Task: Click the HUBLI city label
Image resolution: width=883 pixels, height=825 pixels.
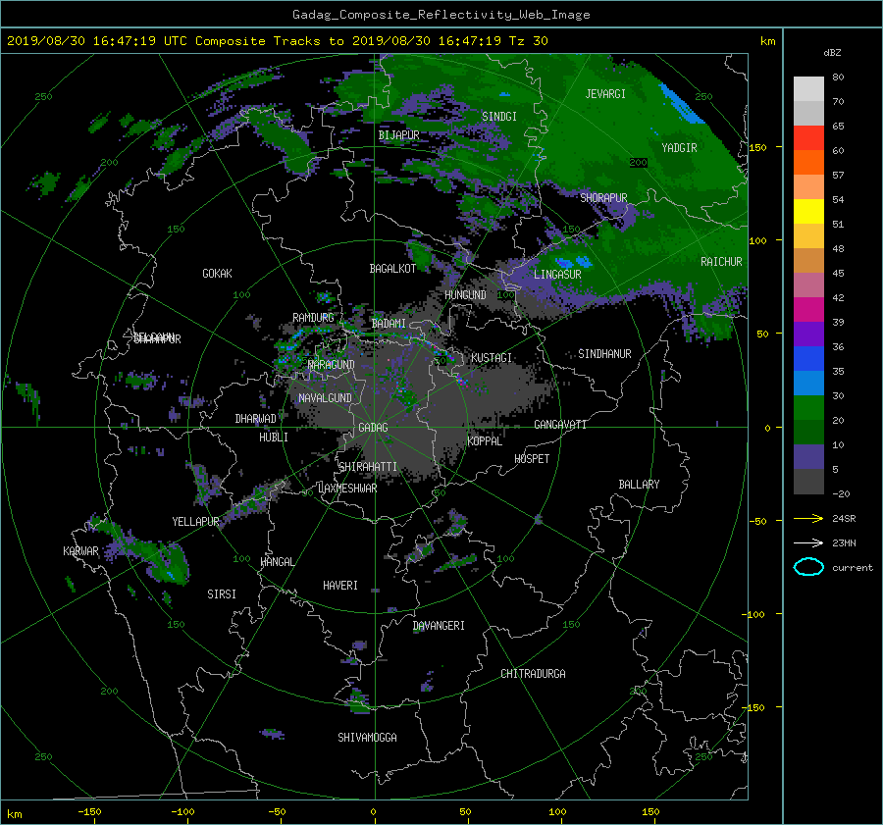Action: coord(274,438)
